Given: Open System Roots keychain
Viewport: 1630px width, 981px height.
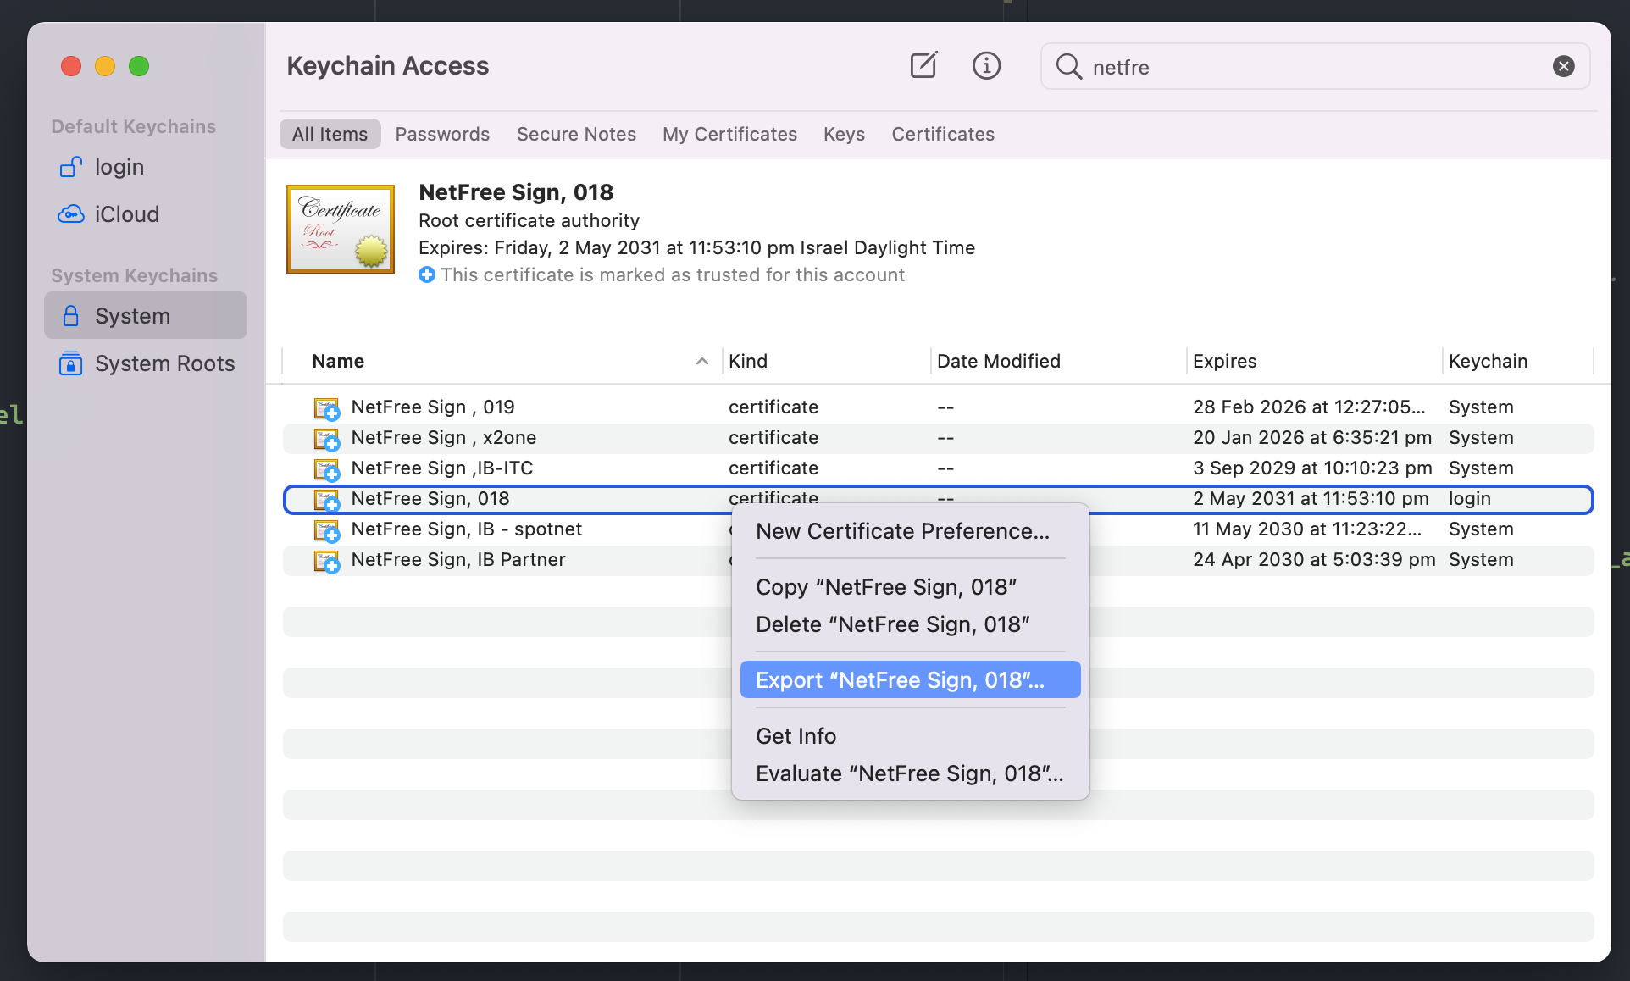Looking at the screenshot, I should (x=146, y=363).
